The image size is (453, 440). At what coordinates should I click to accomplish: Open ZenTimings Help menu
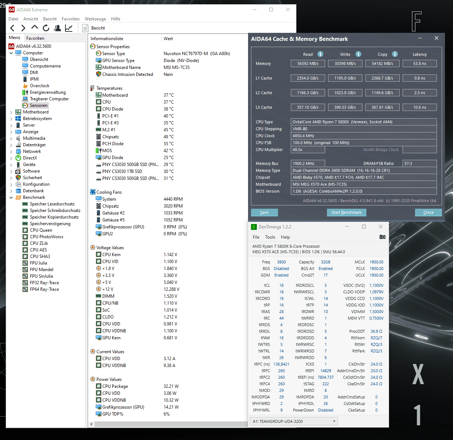point(285,237)
